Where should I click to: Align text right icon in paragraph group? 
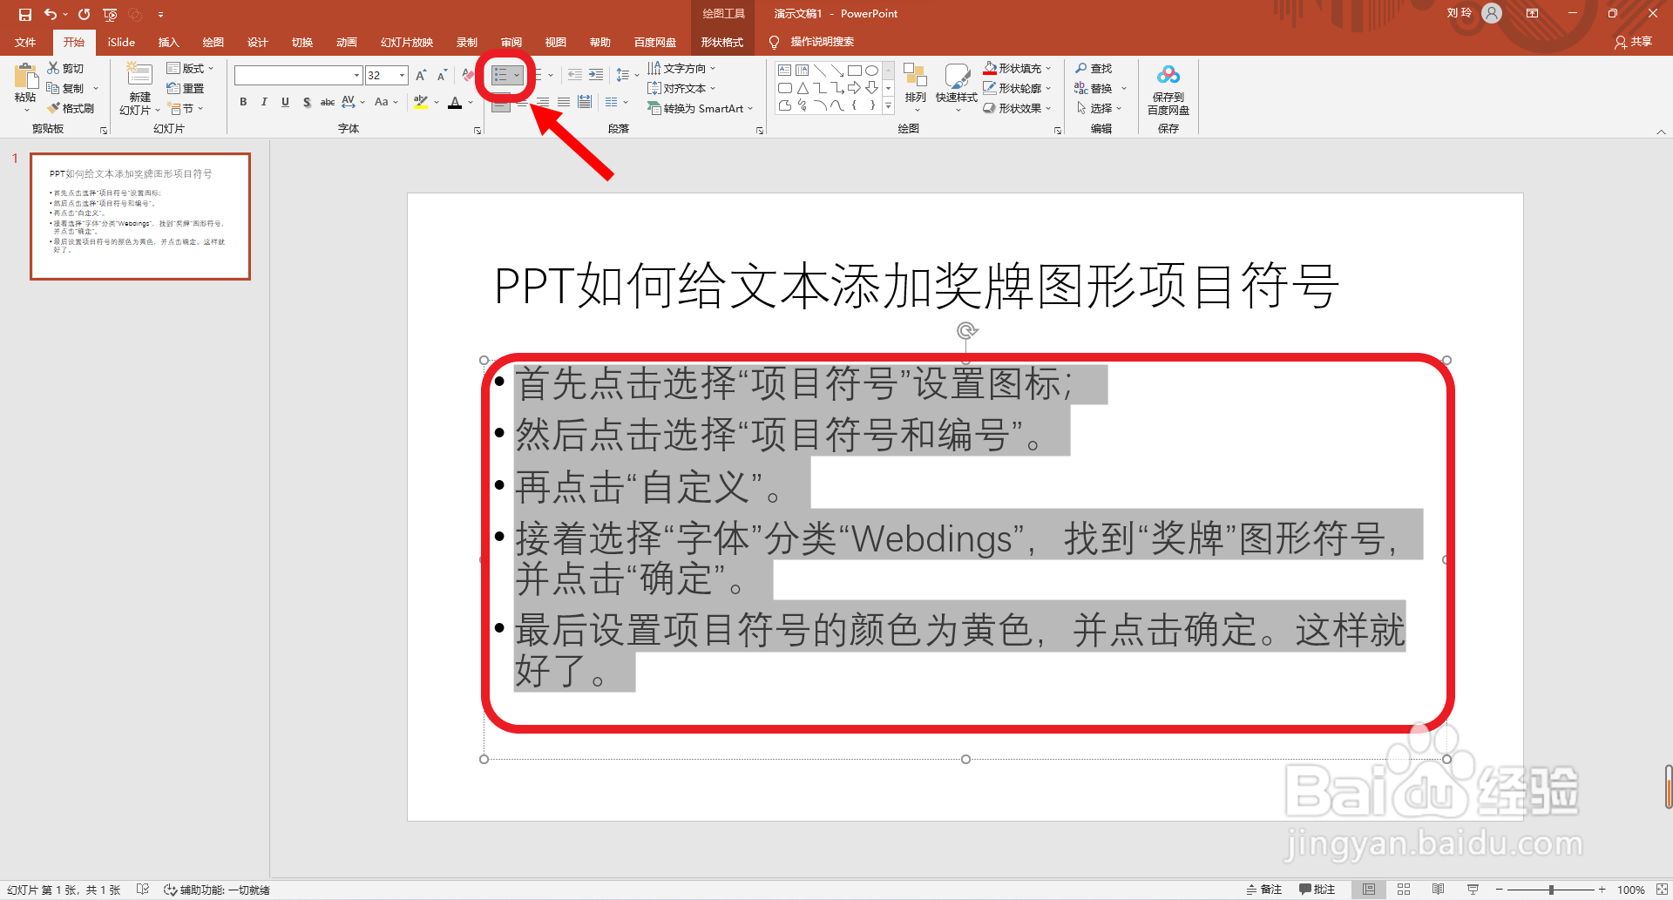[x=543, y=102]
